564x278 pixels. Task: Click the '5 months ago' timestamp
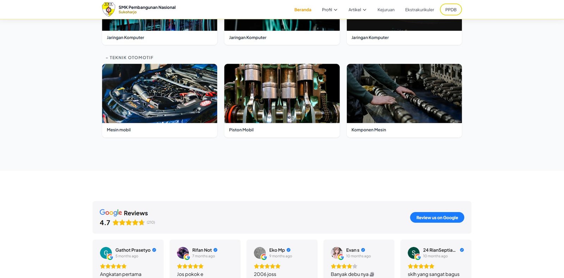pos(127,256)
